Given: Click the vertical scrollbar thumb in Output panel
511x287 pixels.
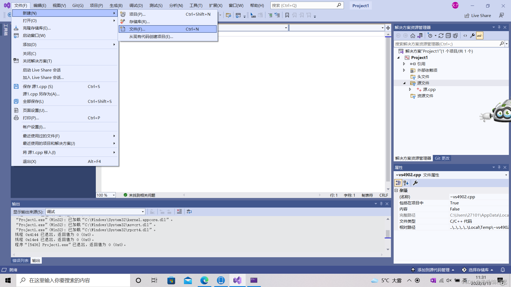Looking at the screenshot, I should (388, 233).
